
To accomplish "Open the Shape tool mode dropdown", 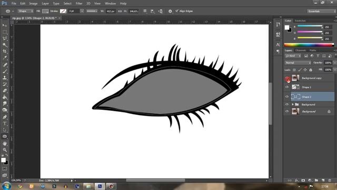I will pos(25,11).
